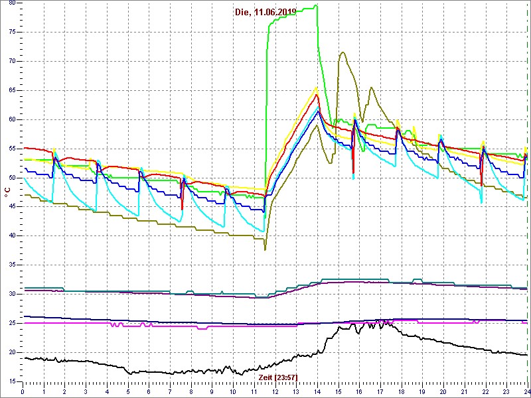This screenshot has width=531, height=398.
Task: Select the 25 value on temperature axis
Action: [11, 323]
